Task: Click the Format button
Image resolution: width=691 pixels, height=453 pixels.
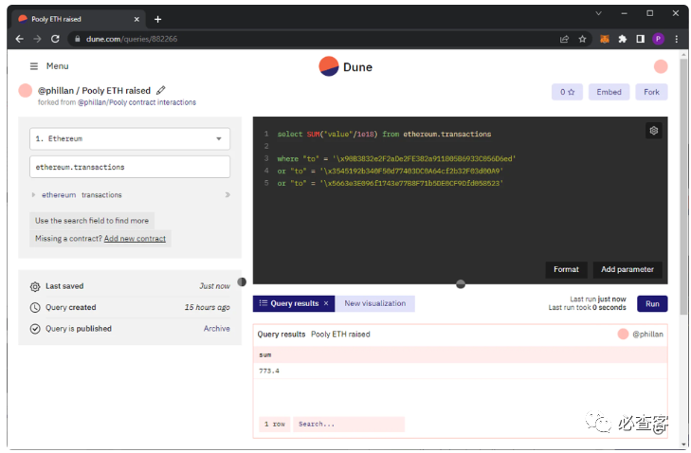Action: 566,269
